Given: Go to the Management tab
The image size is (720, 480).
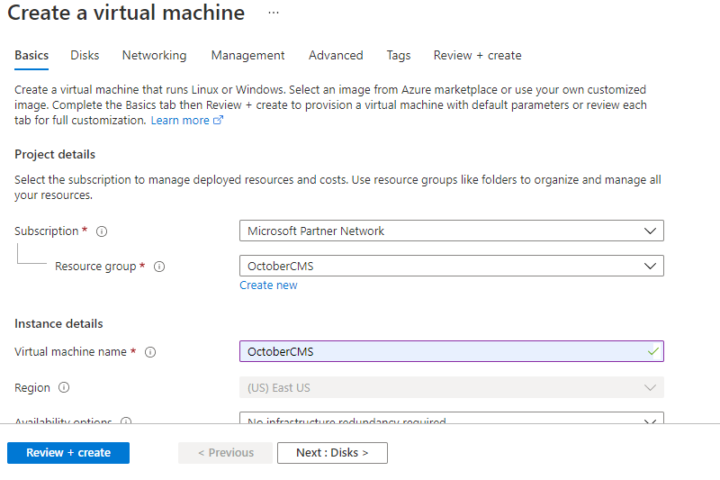Looking at the screenshot, I should pos(247,55).
